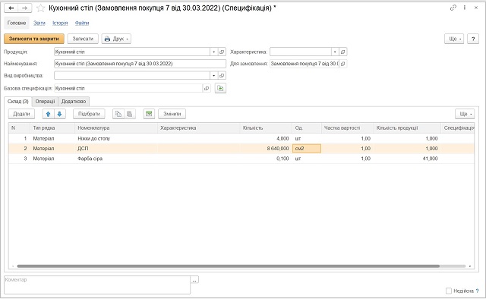Select the Склад (3) tab
This screenshot has height=299, width=486.
pyautogui.click(x=18, y=102)
